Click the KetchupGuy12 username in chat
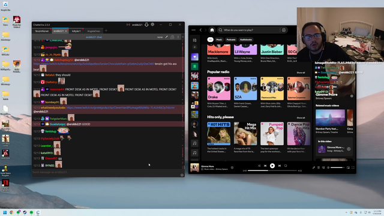The image size is (384, 216). coord(64,60)
